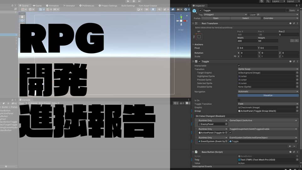Toggle scene lighting with the lightbulb icon
The height and width of the screenshot is (170, 302).
pyautogui.click(x=153, y=9)
